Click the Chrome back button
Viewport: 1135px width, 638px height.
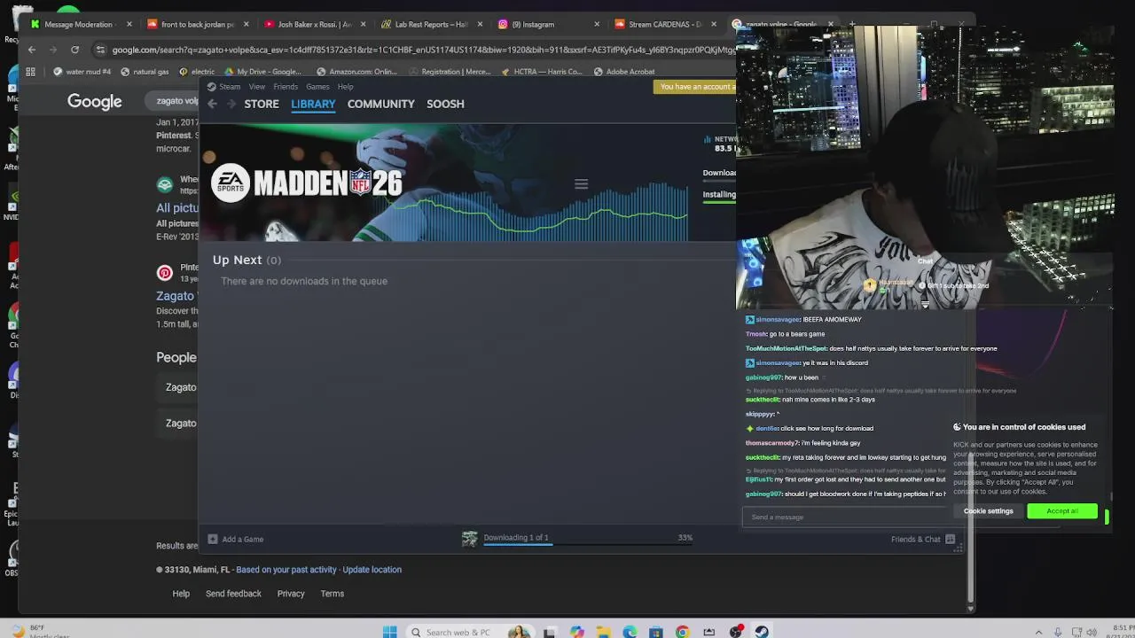click(32, 50)
